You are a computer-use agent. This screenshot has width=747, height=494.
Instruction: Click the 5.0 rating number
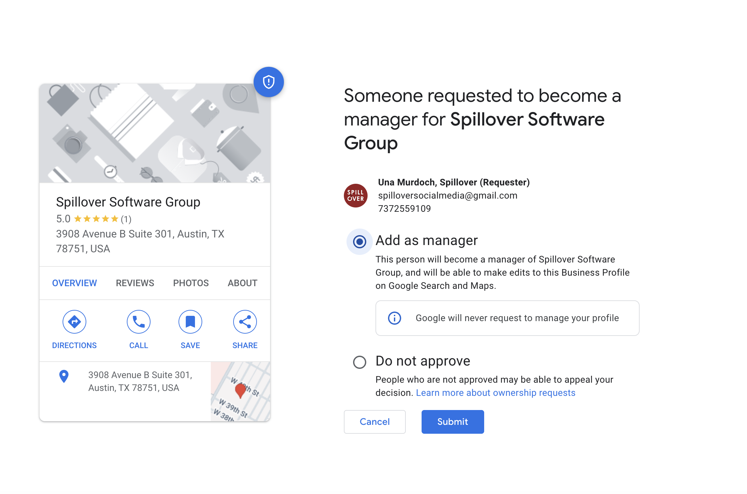coord(63,219)
